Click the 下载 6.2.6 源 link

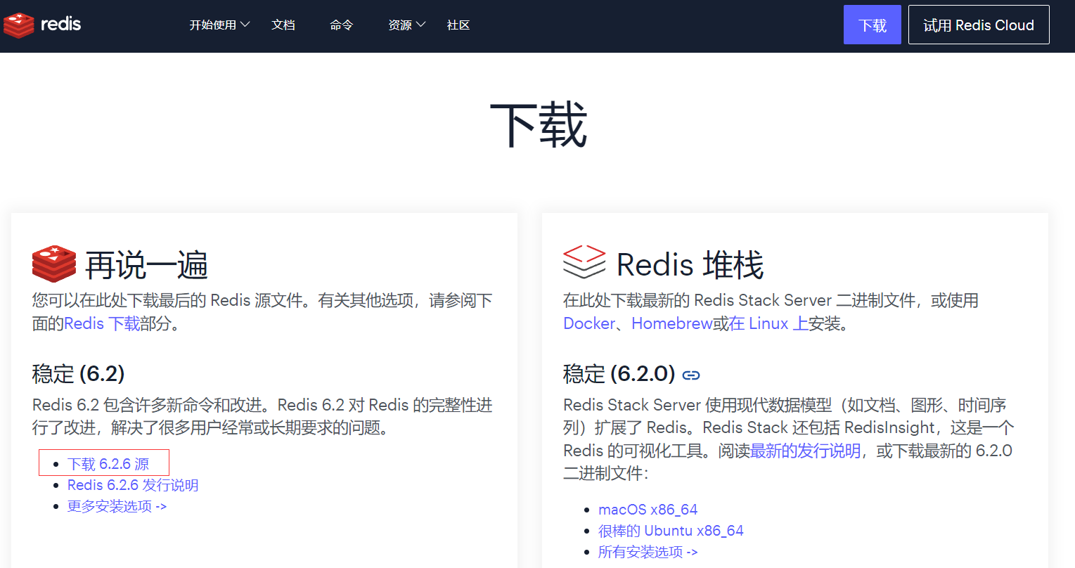[108, 464]
